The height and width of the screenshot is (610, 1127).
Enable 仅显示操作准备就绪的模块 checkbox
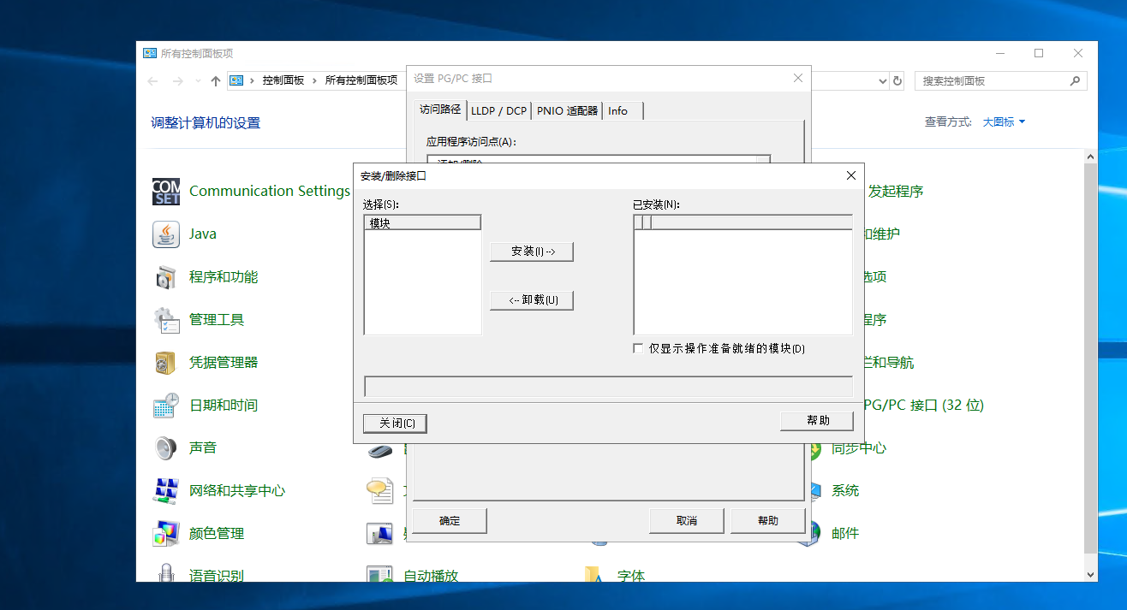pyautogui.click(x=638, y=348)
